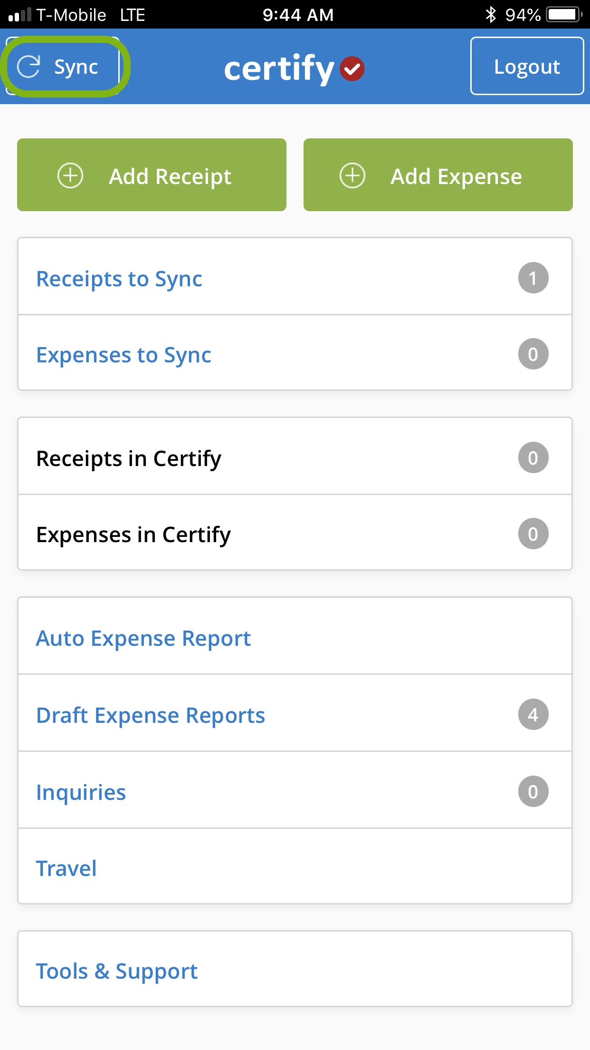The width and height of the screenshot is (590, 1050).
Task: Tap the Receipts to Sync count badge
Action: (533, 278)
